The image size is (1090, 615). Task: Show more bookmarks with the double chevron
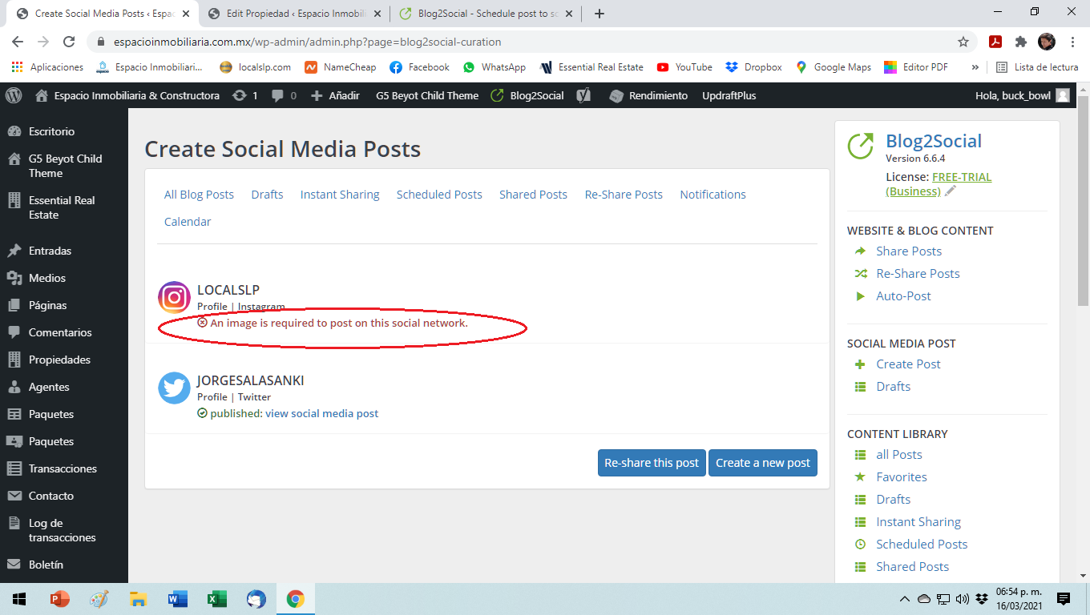[975, 67]
